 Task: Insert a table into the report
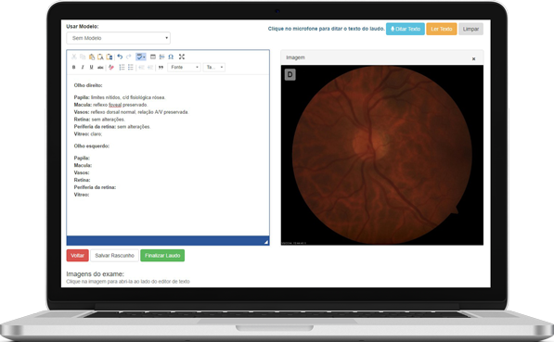(x=153, y=57)
